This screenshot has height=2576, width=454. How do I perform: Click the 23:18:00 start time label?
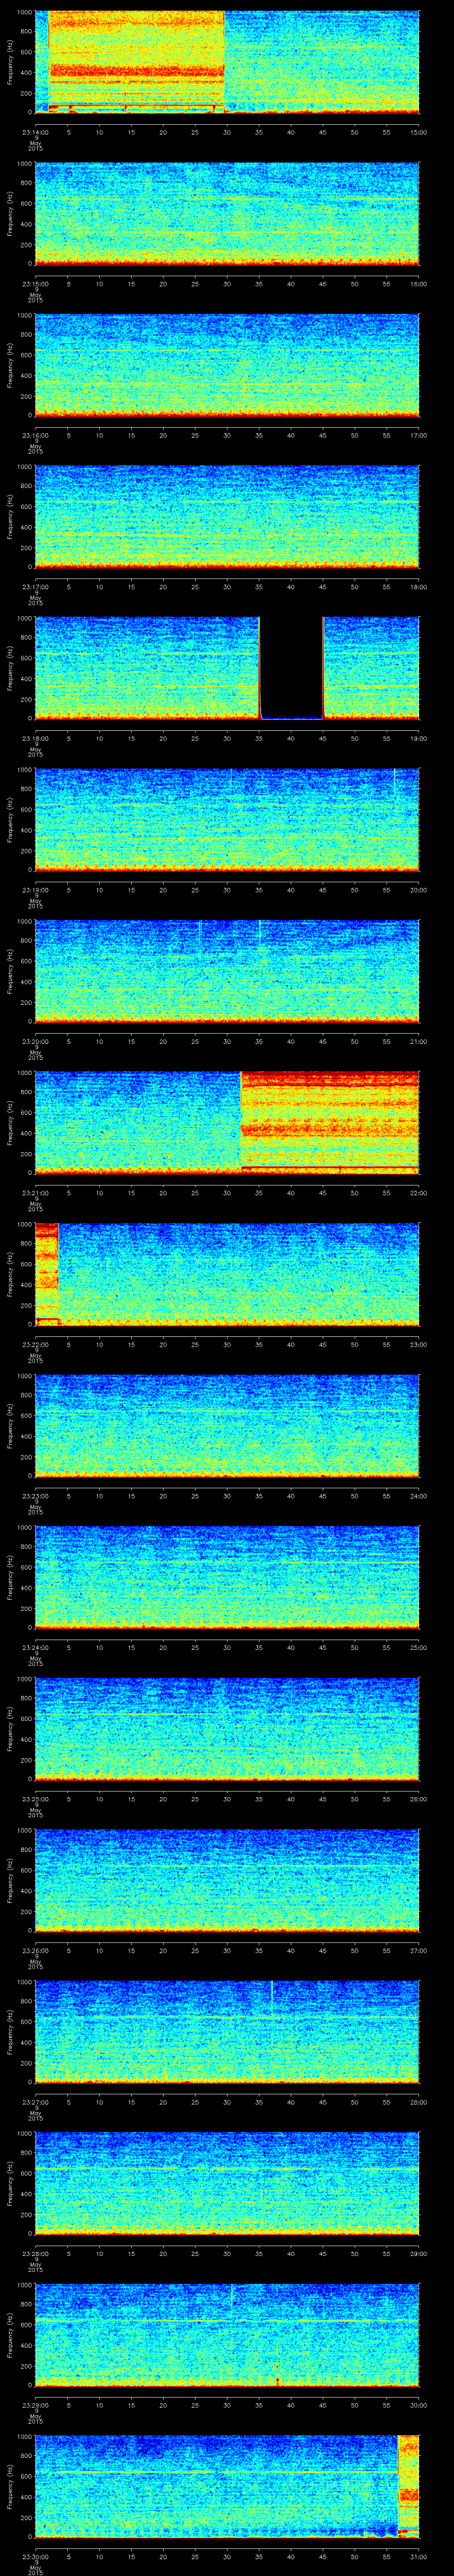35,738
